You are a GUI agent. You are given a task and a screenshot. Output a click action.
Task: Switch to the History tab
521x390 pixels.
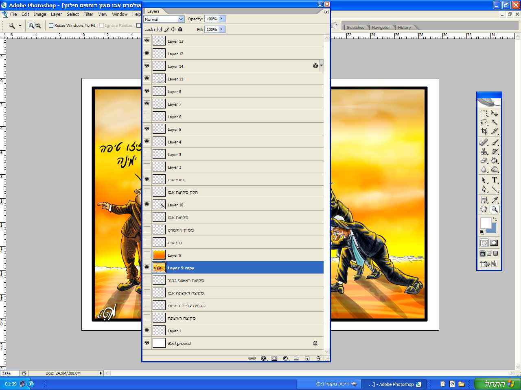point(405,27)
